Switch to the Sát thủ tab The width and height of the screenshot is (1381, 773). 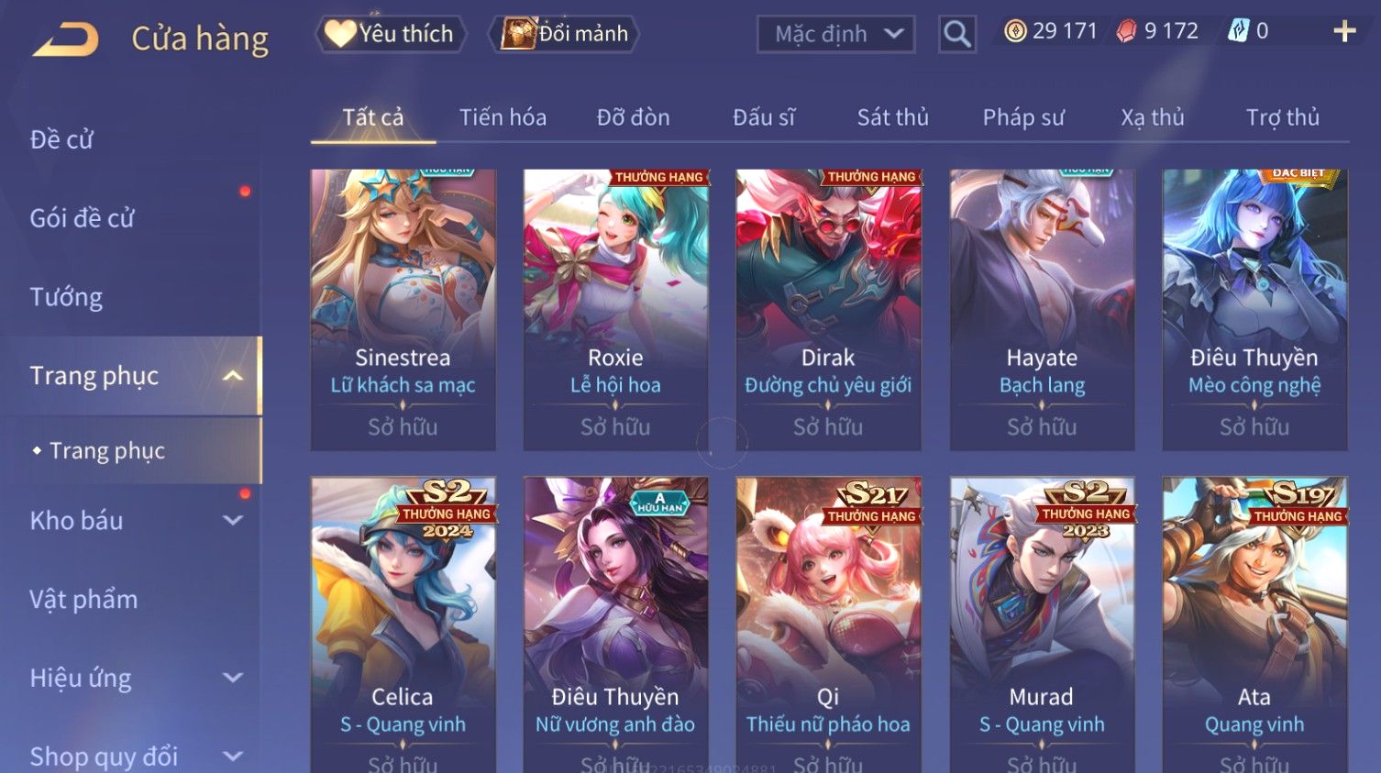click(892, 117)
